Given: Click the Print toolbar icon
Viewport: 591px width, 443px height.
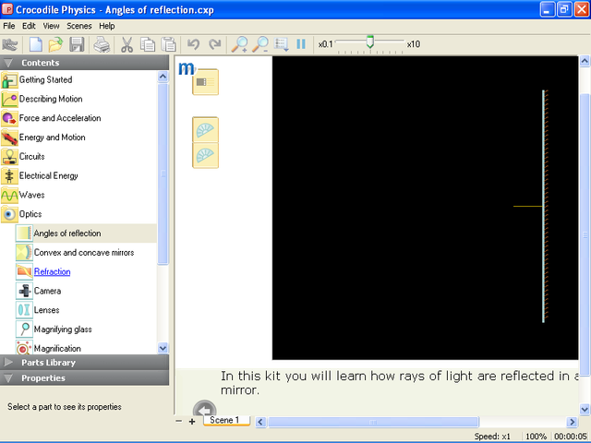Looking at the screenshot, I should [x=102, y=44].
